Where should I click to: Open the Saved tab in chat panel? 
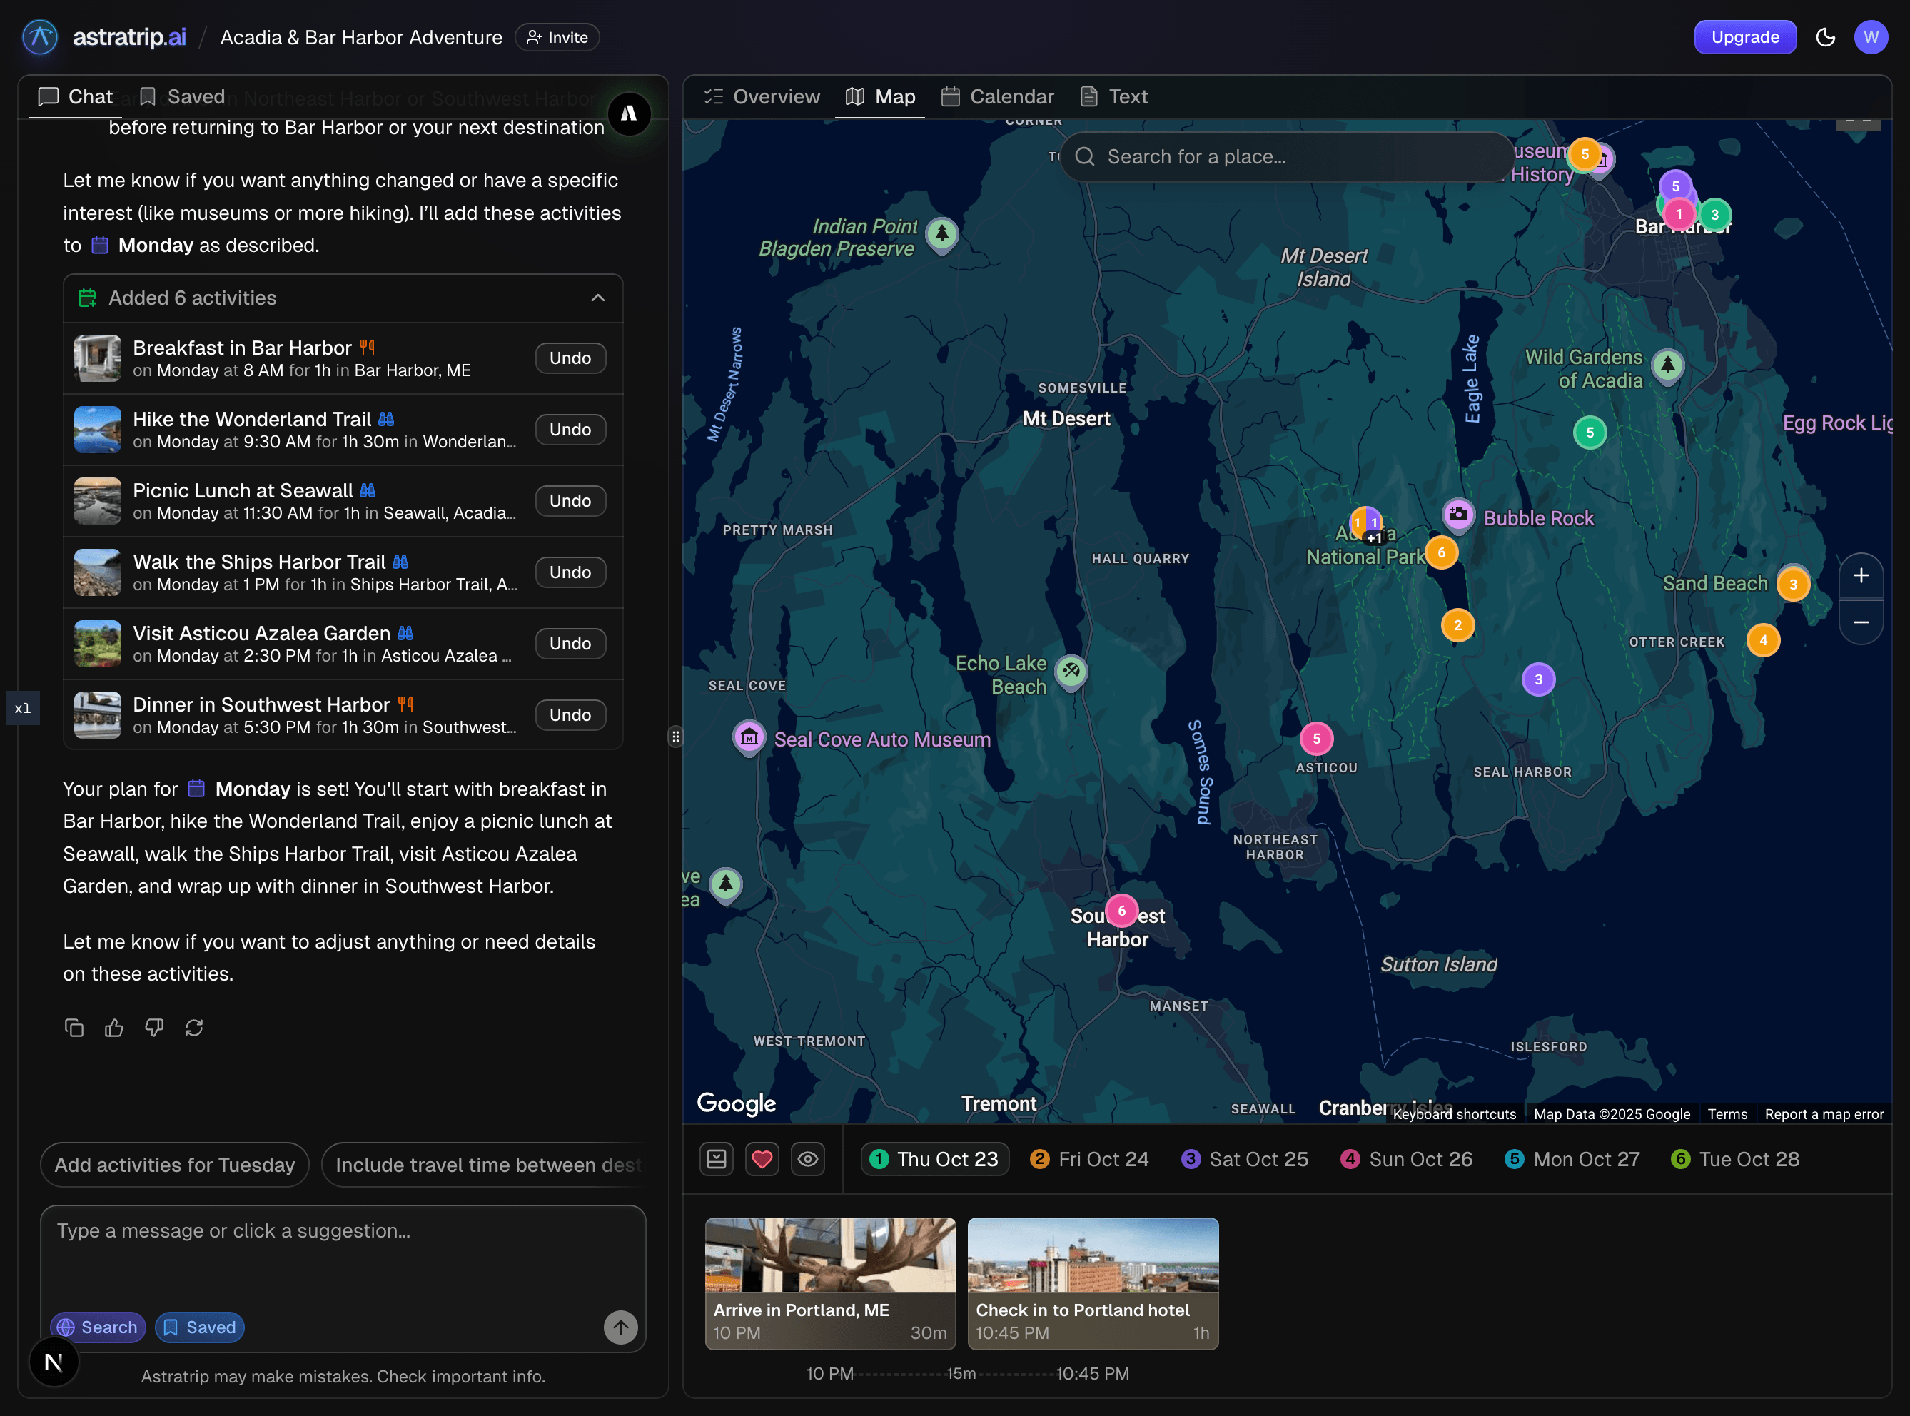tap(182, 97)
